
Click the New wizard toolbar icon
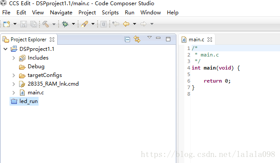coord(7,24)
